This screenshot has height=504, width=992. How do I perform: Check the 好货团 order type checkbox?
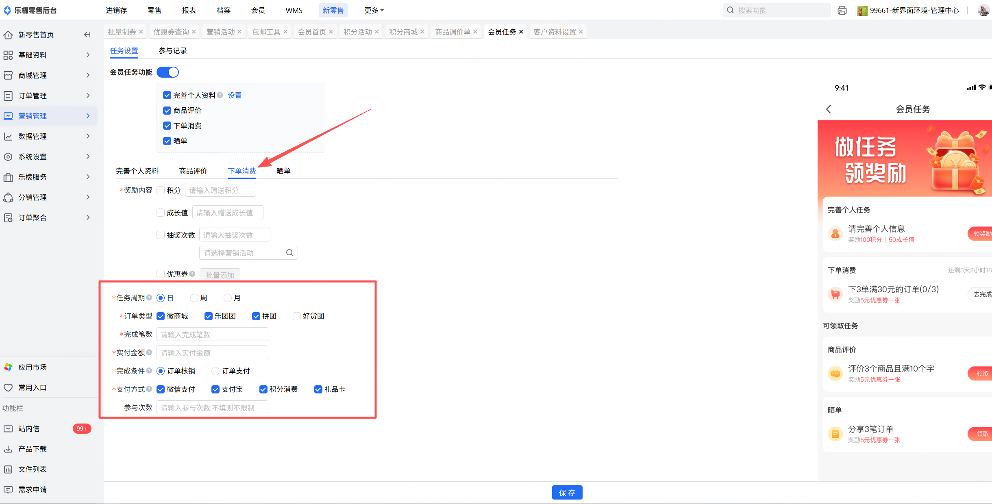pyautogui.click(x=297, y=316)
